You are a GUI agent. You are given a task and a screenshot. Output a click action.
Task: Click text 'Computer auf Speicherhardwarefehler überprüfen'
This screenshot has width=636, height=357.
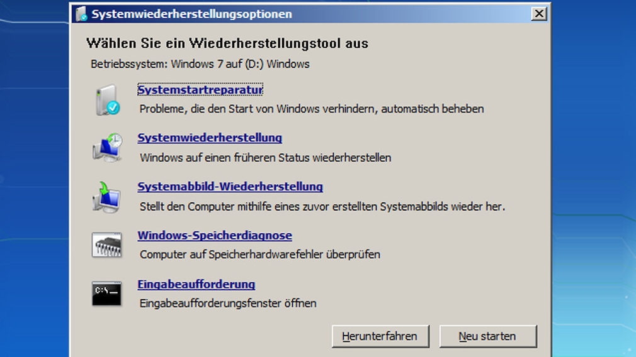pos(260,255)
